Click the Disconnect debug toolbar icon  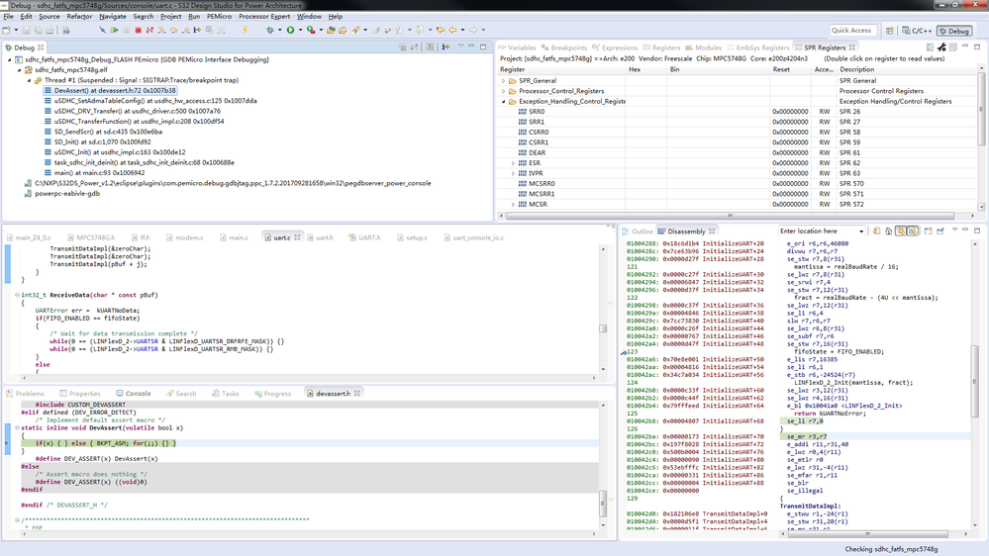click(x=149, y=30)
